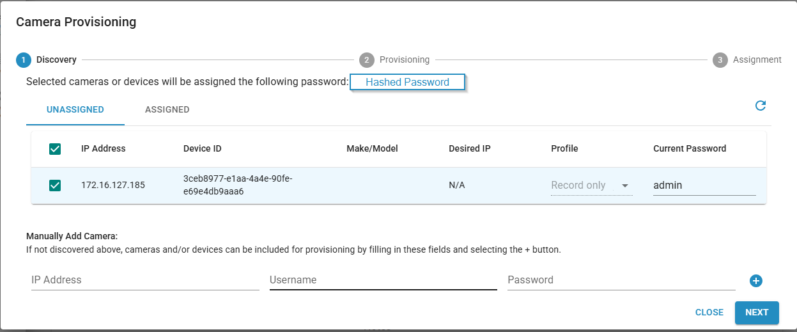797x332 pixels.
Task: Click the manual Password input field
Action: (621, 280)
